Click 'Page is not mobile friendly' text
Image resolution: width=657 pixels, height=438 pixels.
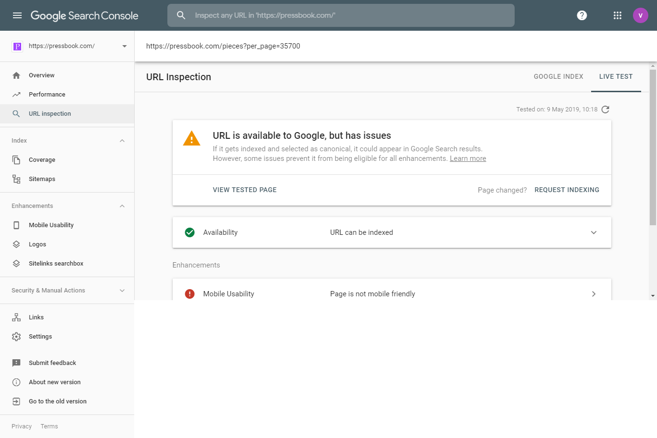coord(373,294)
